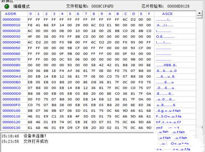The image size is (205, 152).
Task: Click column header C
Action: point(125,14)
